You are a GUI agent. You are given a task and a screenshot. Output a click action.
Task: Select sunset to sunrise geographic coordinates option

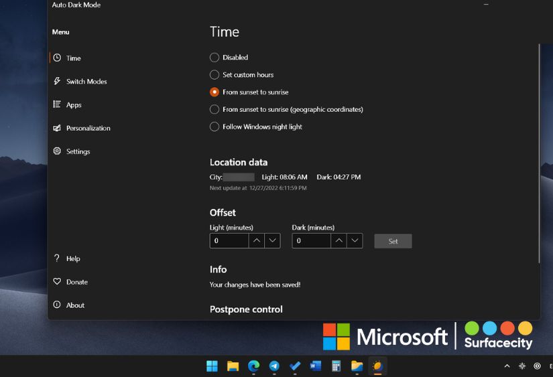[214, 109]
